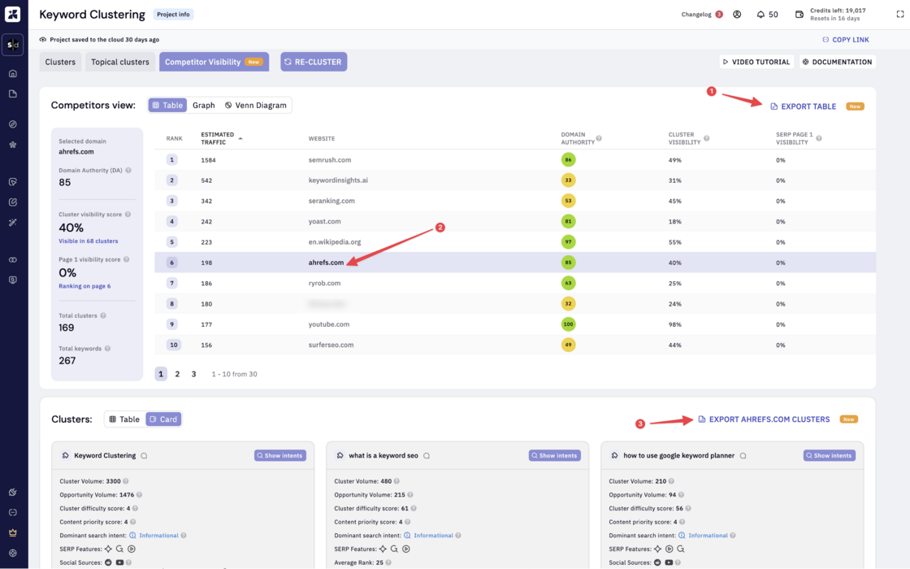
Task: Switch competitors view to Graph
Action: [x=204, y=105]
